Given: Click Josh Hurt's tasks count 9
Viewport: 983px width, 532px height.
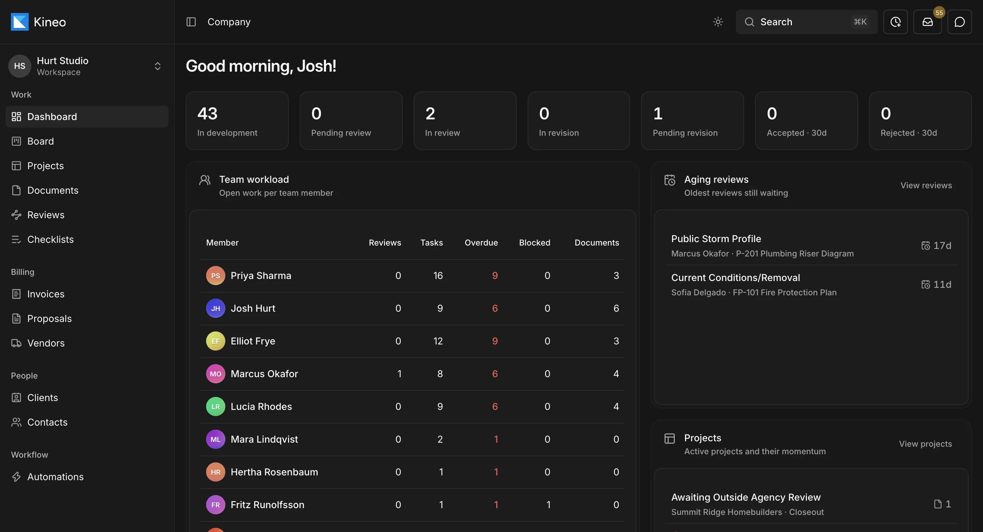Looking at the screenshot, I should coord(440,309).
